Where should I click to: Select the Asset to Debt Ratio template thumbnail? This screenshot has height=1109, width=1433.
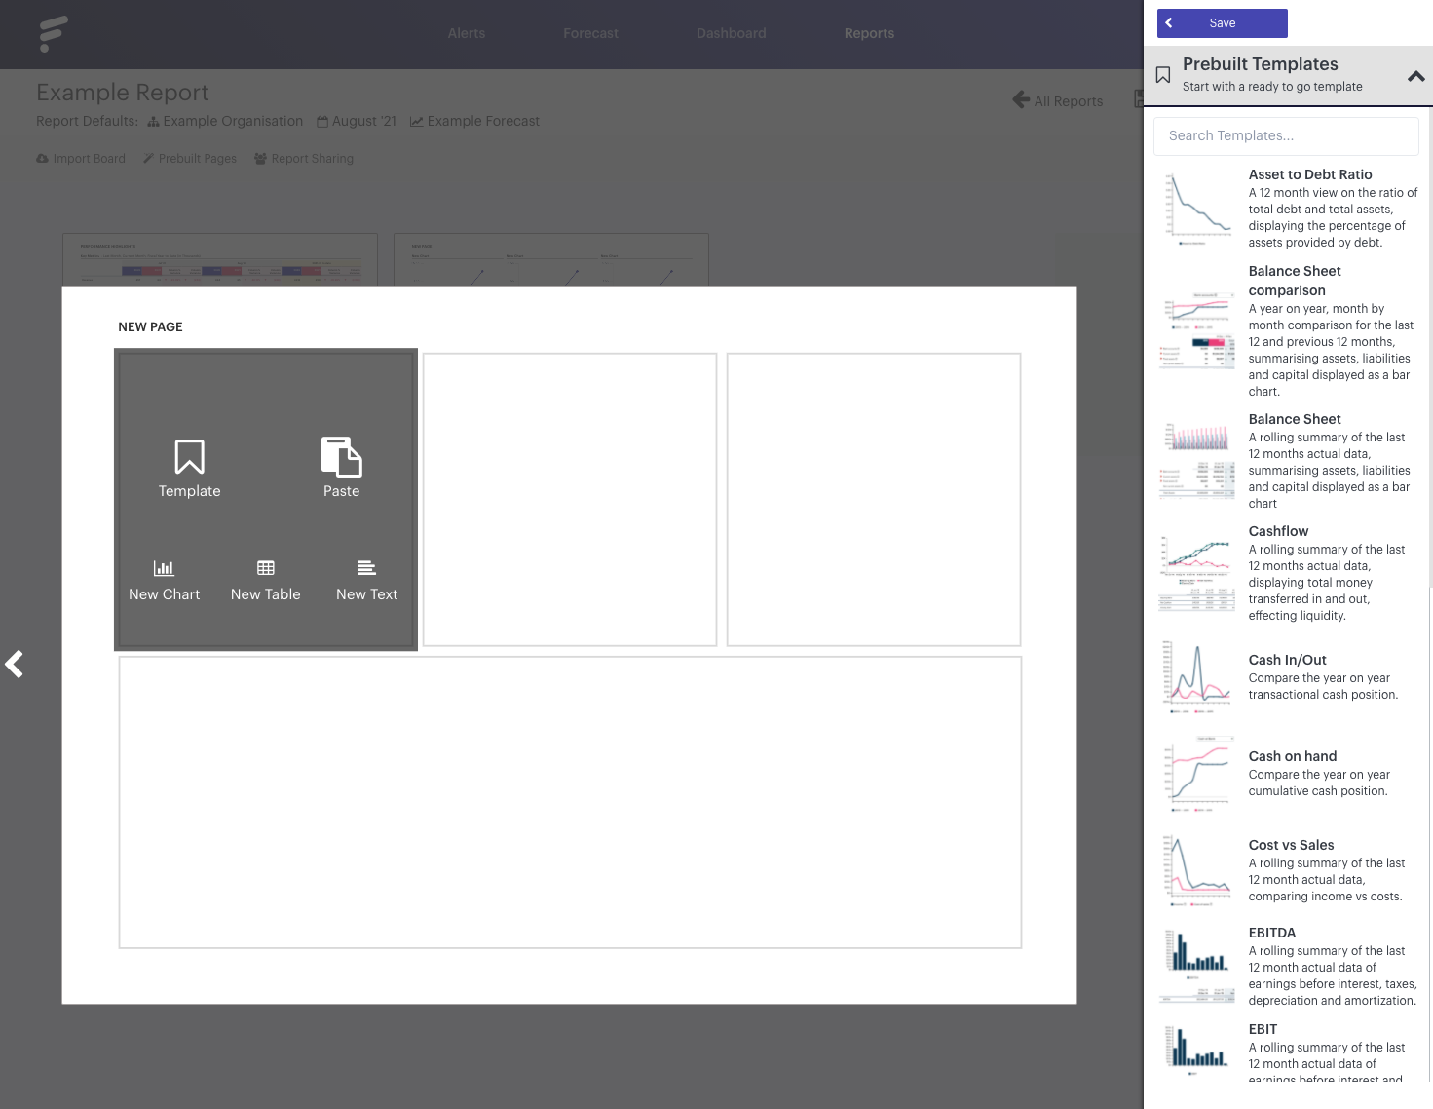(x=1198, y=208)
